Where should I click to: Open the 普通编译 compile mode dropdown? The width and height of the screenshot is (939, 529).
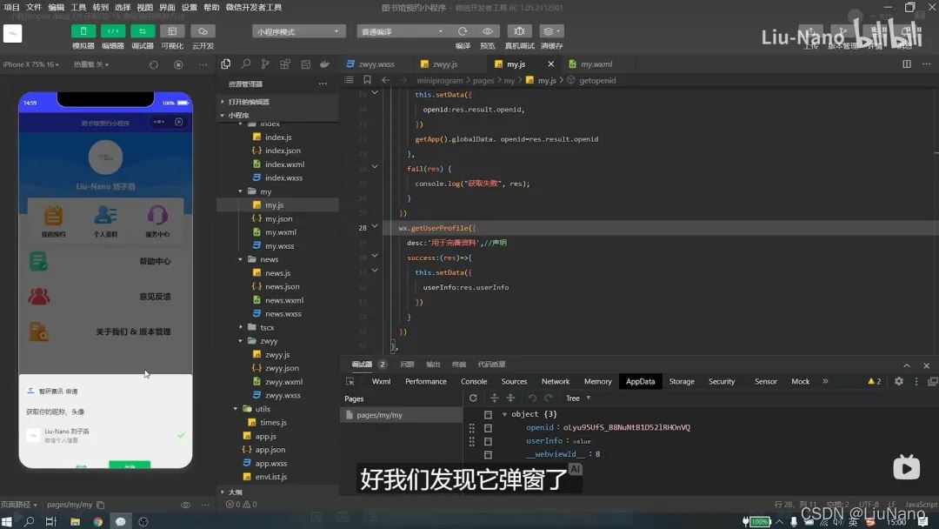click(x=401, y=31)
